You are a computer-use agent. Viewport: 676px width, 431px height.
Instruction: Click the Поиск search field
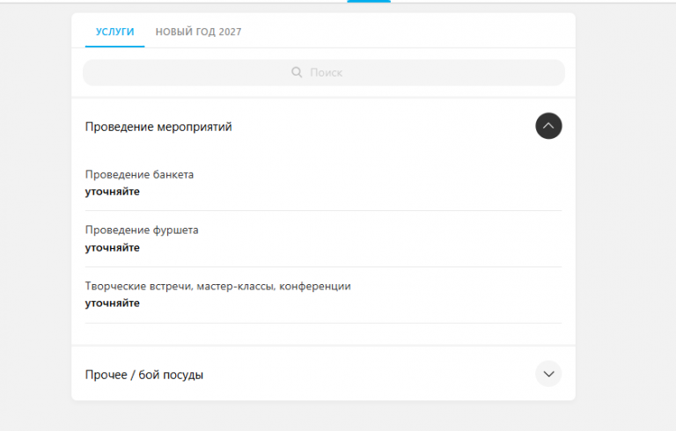[324, 72]
